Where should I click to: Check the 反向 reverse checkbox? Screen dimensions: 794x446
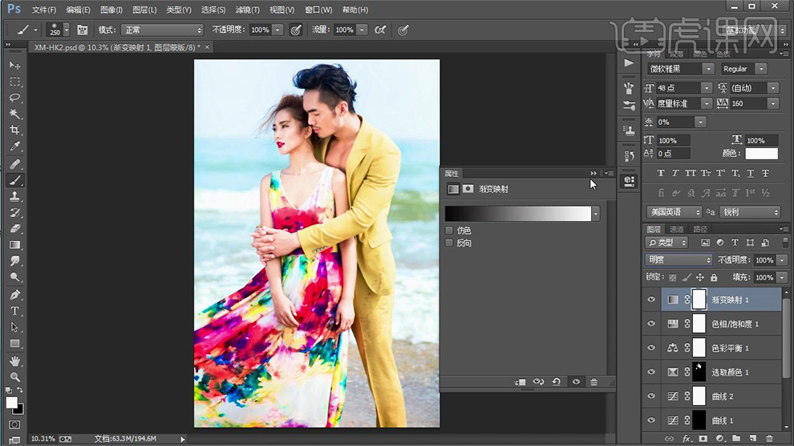coord(450,243)
